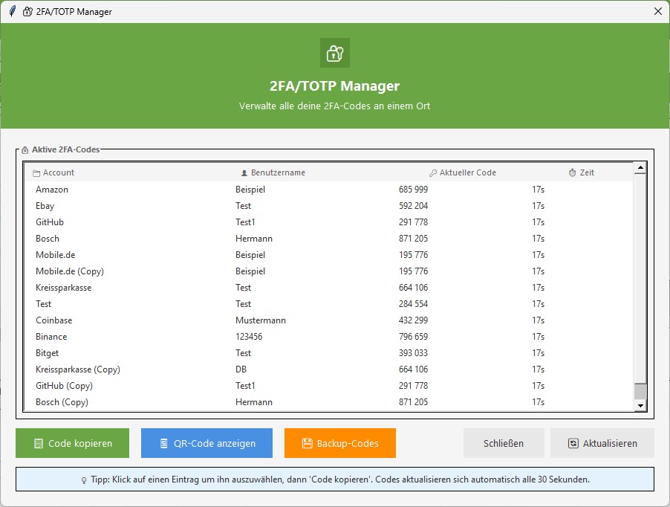Click the lock icon above the title
This screenshot has width=670, height=507.
(334, 53)
